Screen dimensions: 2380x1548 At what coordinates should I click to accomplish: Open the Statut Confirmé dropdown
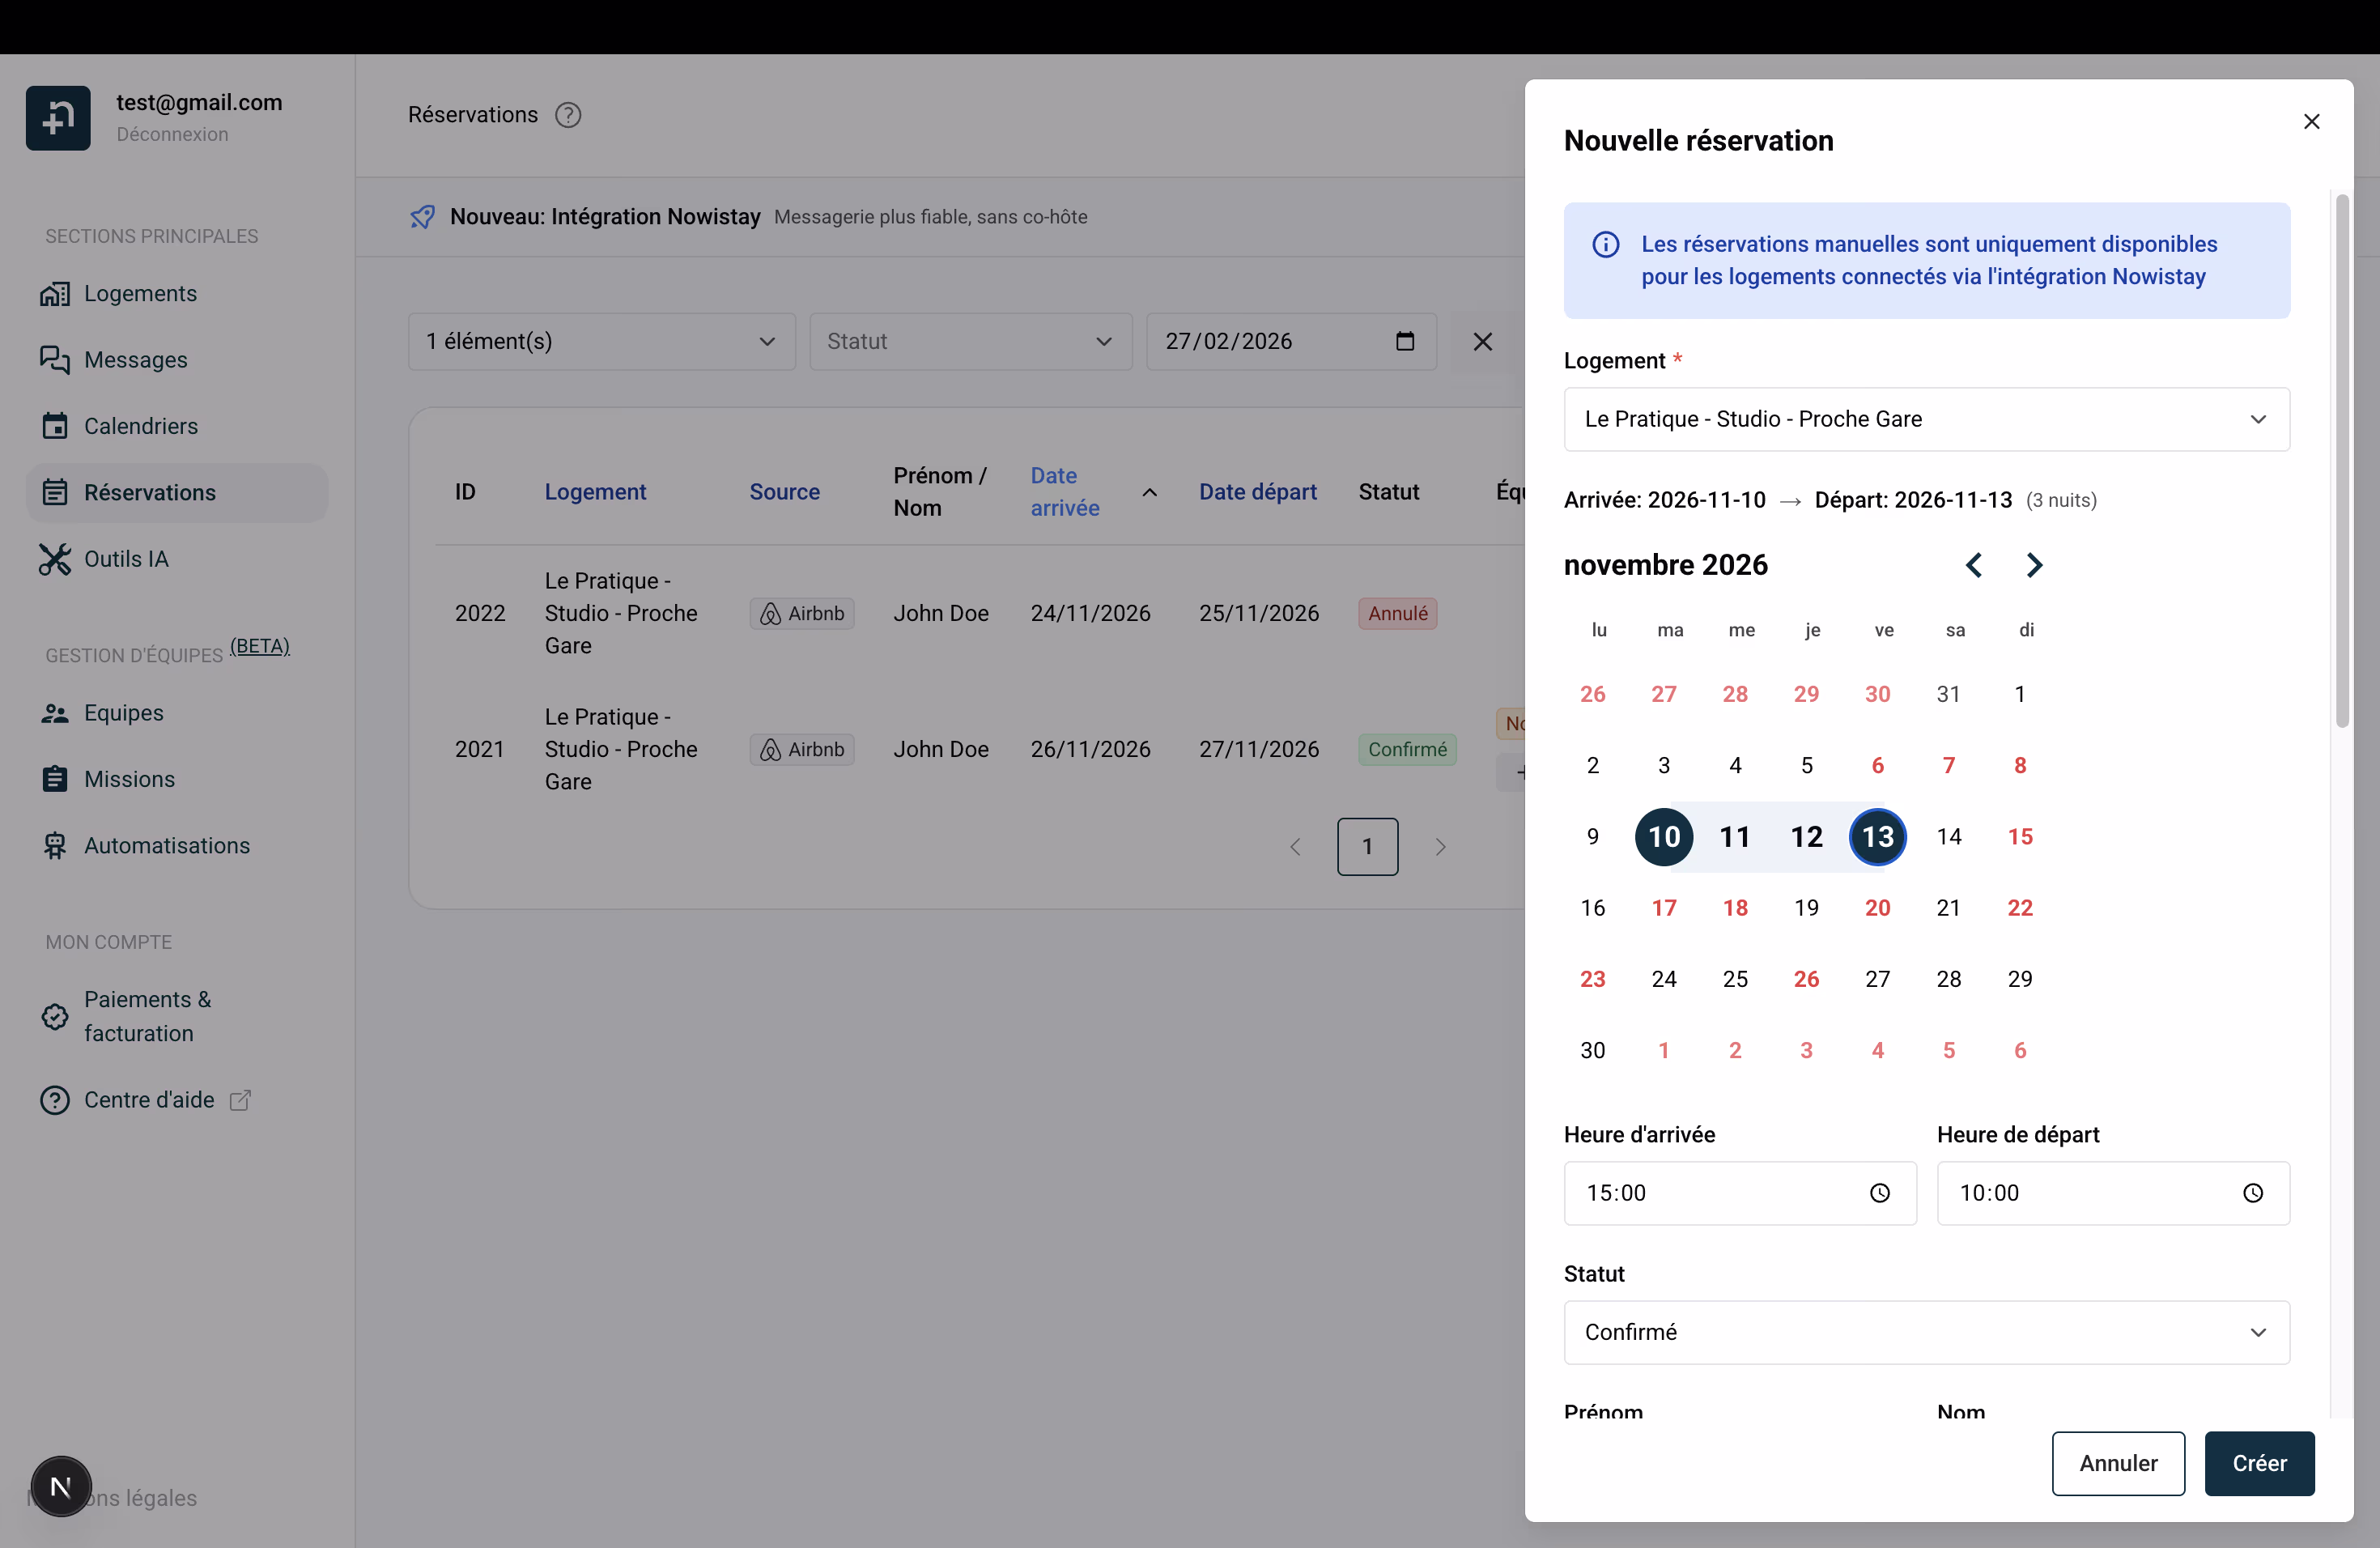click(x=1926, y=1332)
